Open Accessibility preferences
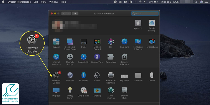The image size is (210, 105). (x=83, y=58)
